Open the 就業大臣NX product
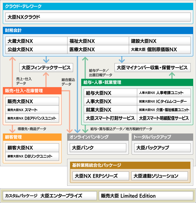The width and height of the screenshot is (196, 203). click(111, 110)
